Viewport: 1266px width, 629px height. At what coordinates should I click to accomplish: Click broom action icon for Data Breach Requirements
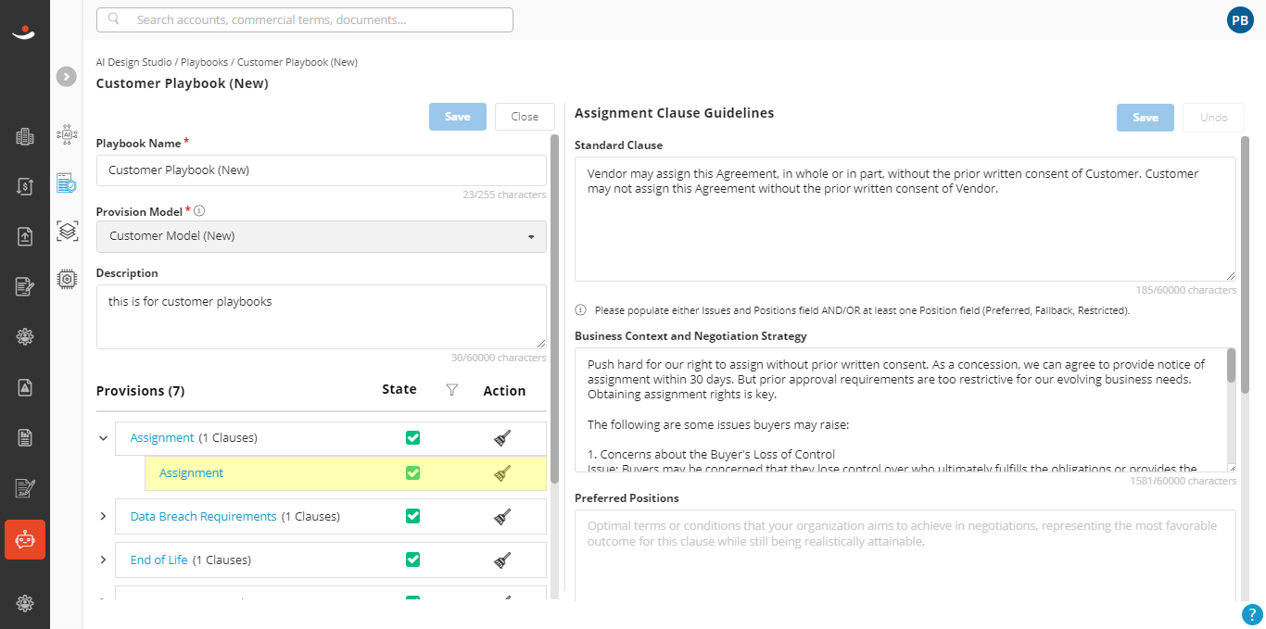pos(502,516)
